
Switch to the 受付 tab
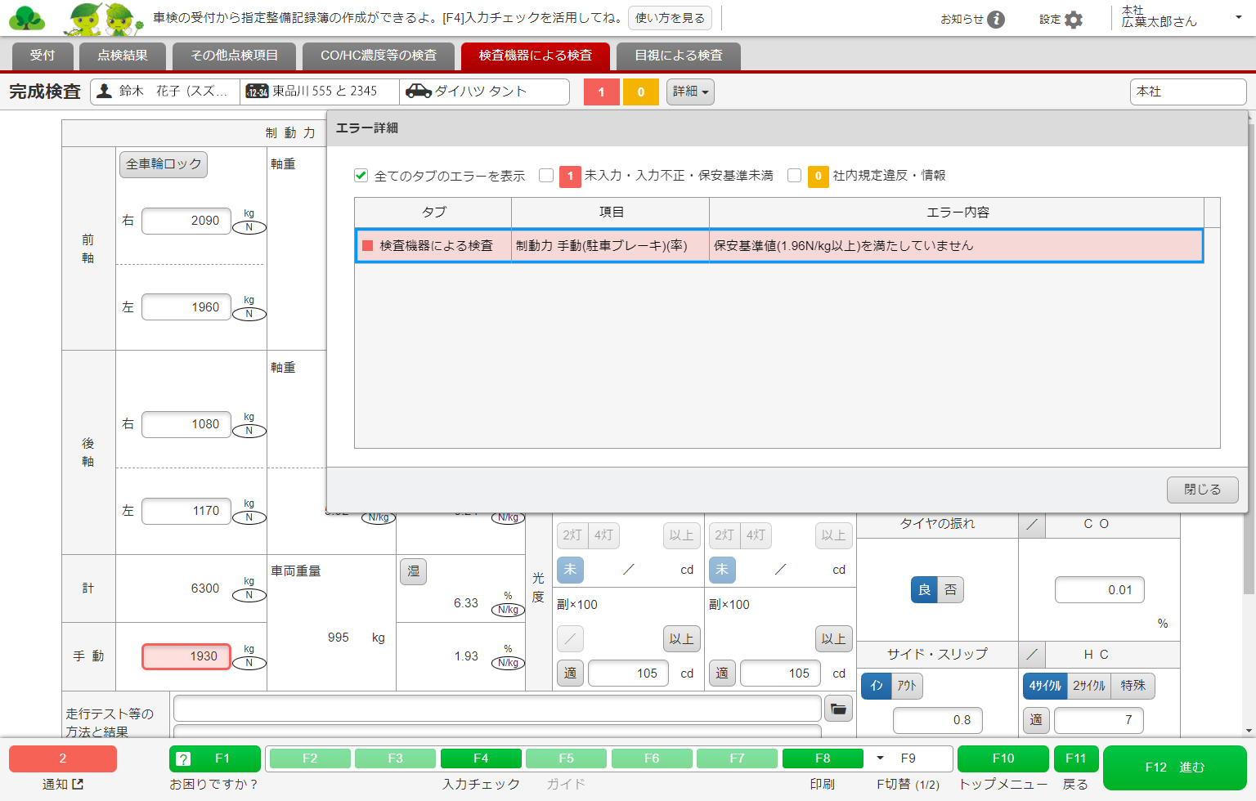(x=42, y=55)
